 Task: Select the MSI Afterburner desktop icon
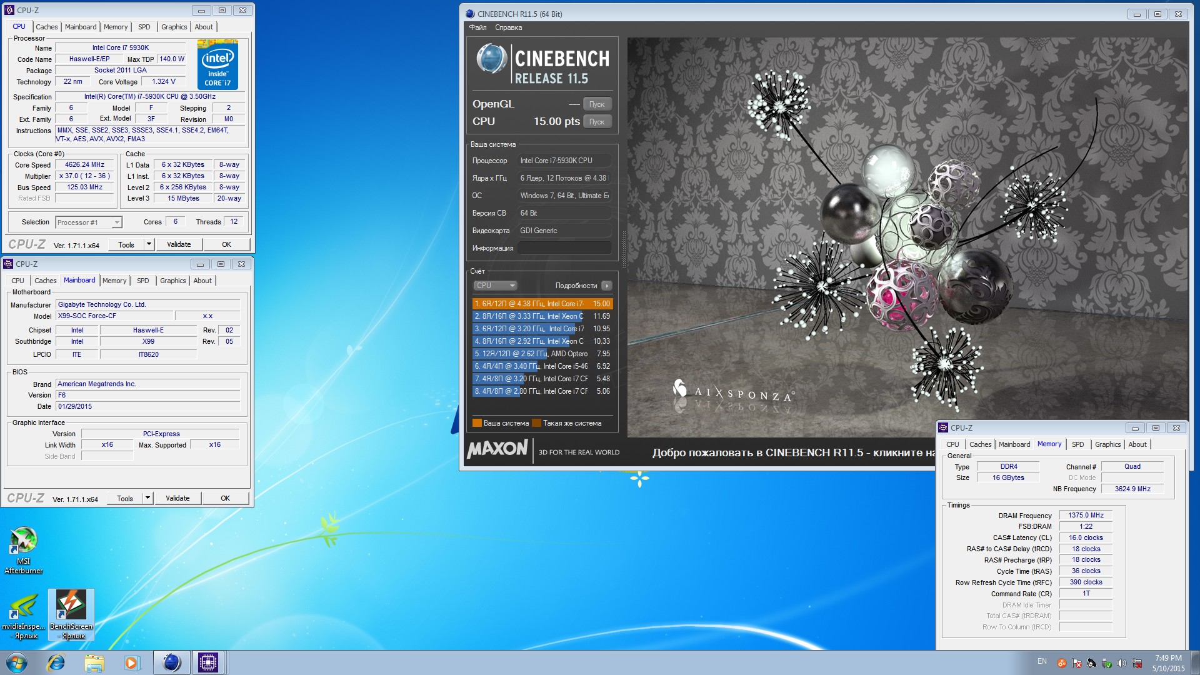pyautogui.click(x=23, y=550)
